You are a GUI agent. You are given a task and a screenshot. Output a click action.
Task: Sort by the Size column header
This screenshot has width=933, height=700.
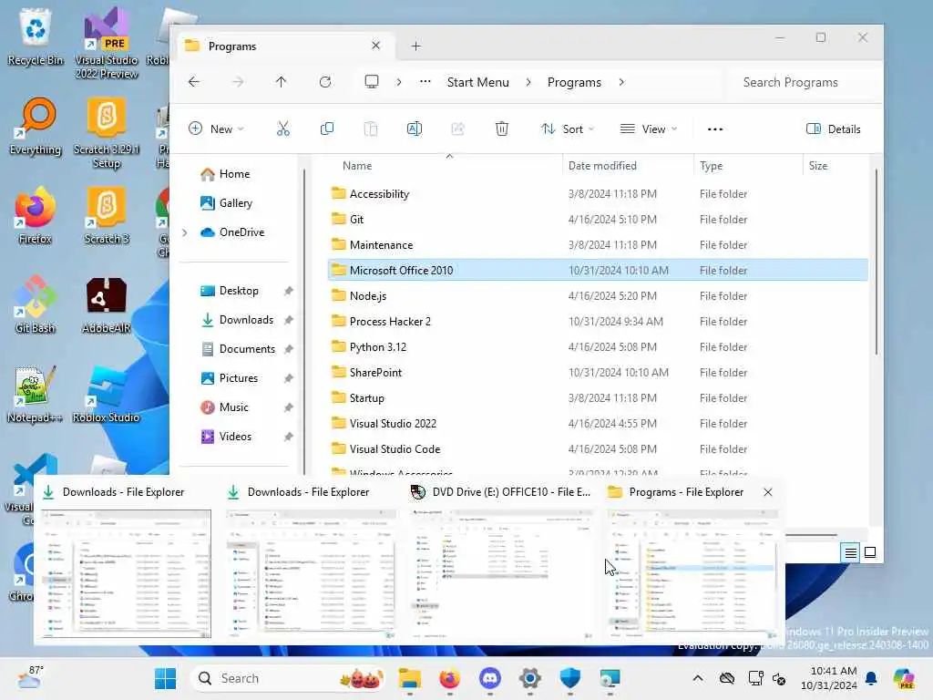pos(818,166)
